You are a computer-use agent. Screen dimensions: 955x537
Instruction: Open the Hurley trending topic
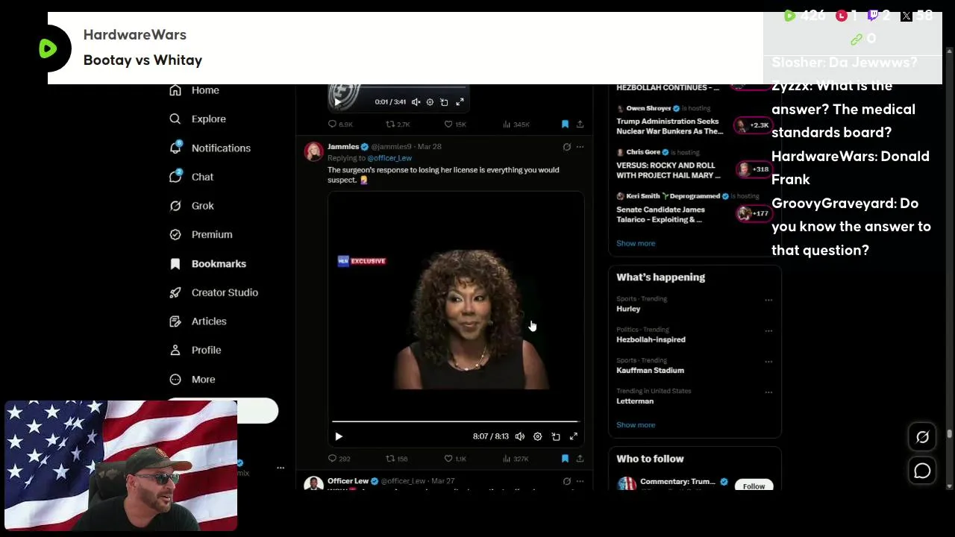695,304
